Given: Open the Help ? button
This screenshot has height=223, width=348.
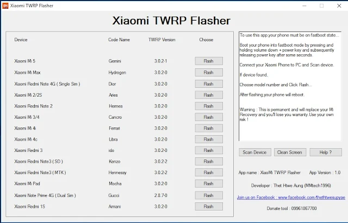Looking at the screenshot, I should click(326, 152).
